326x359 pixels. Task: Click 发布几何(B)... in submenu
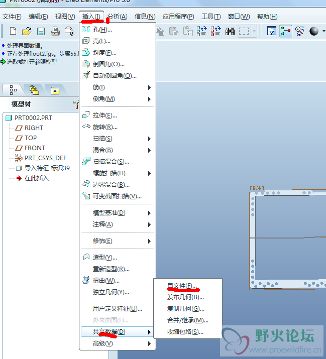pos(188,297)
